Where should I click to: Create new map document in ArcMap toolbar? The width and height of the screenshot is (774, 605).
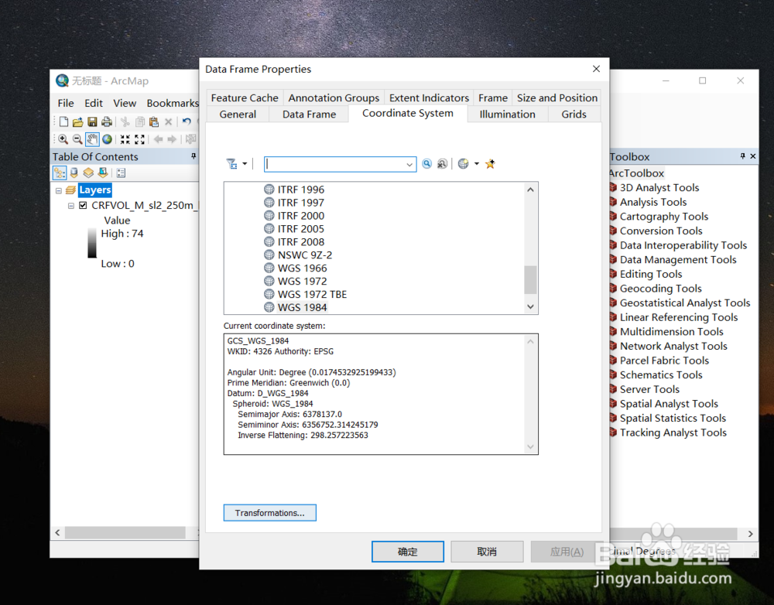tap(63, 121)
